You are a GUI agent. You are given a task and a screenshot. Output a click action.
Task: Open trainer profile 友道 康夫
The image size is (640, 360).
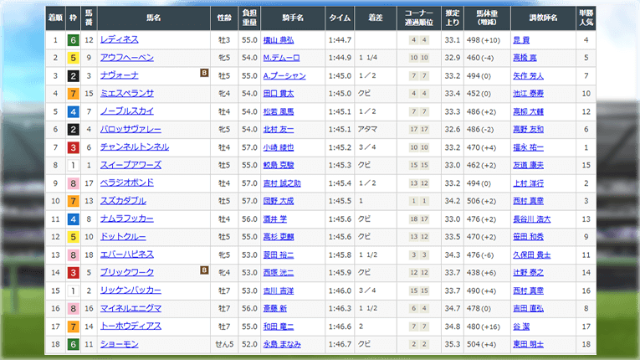[x=526, y=165]
